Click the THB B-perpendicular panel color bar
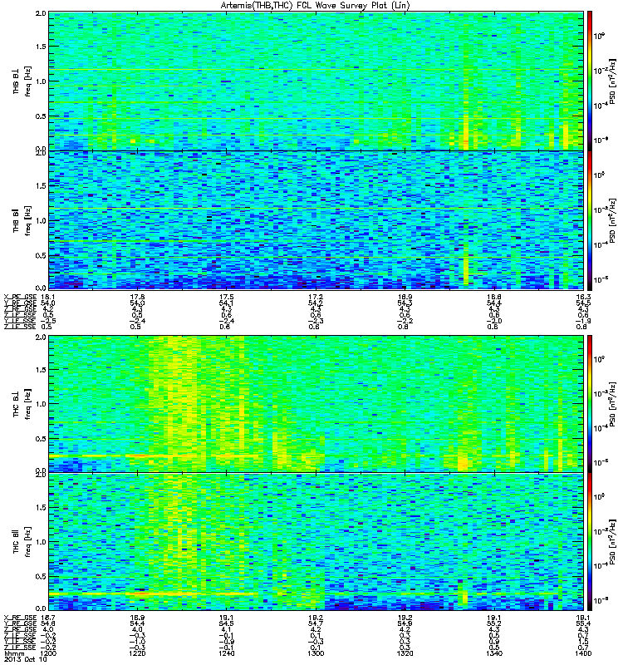The image size is (623, 665). [590, 81]
